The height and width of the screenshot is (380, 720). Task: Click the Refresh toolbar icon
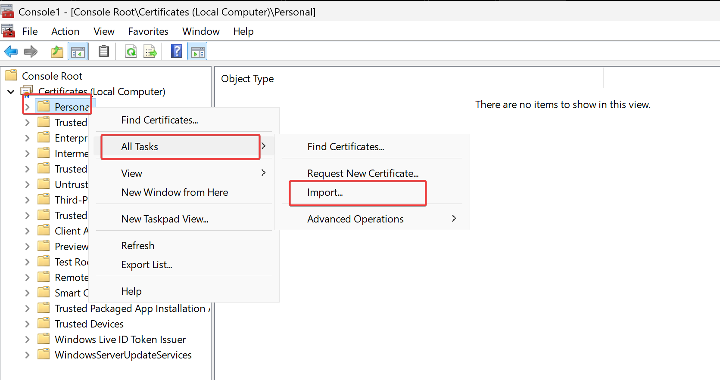131,52
